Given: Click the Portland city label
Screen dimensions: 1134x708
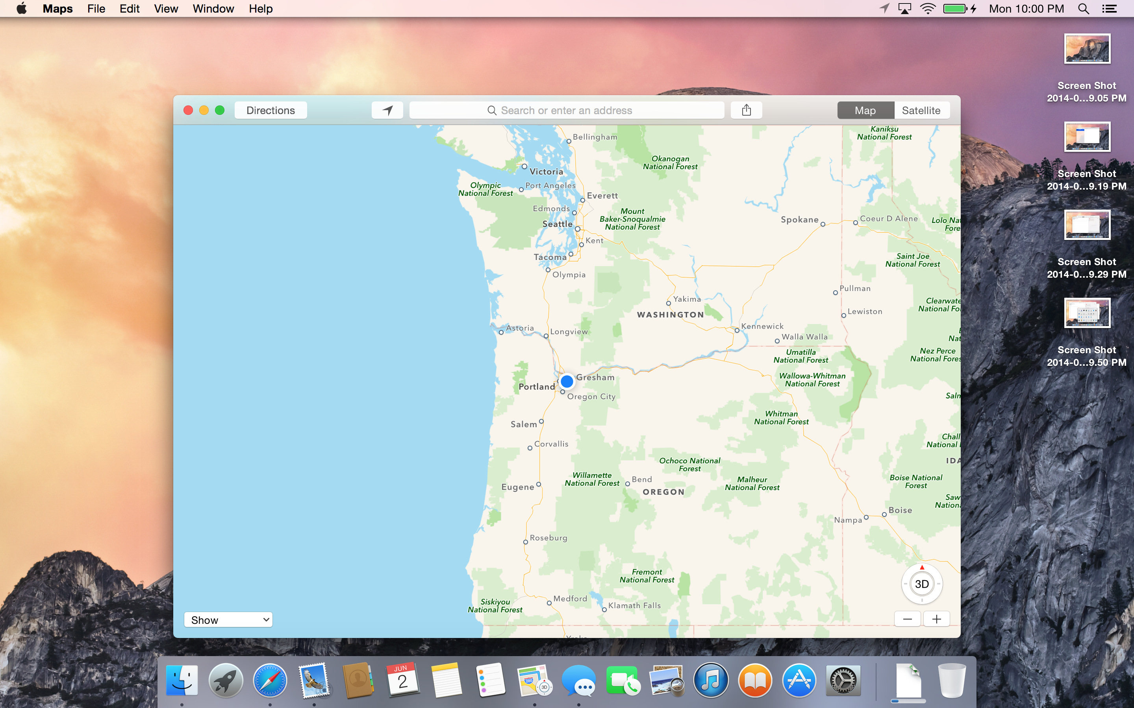Looking at the screenshot, I should (537, 386).
